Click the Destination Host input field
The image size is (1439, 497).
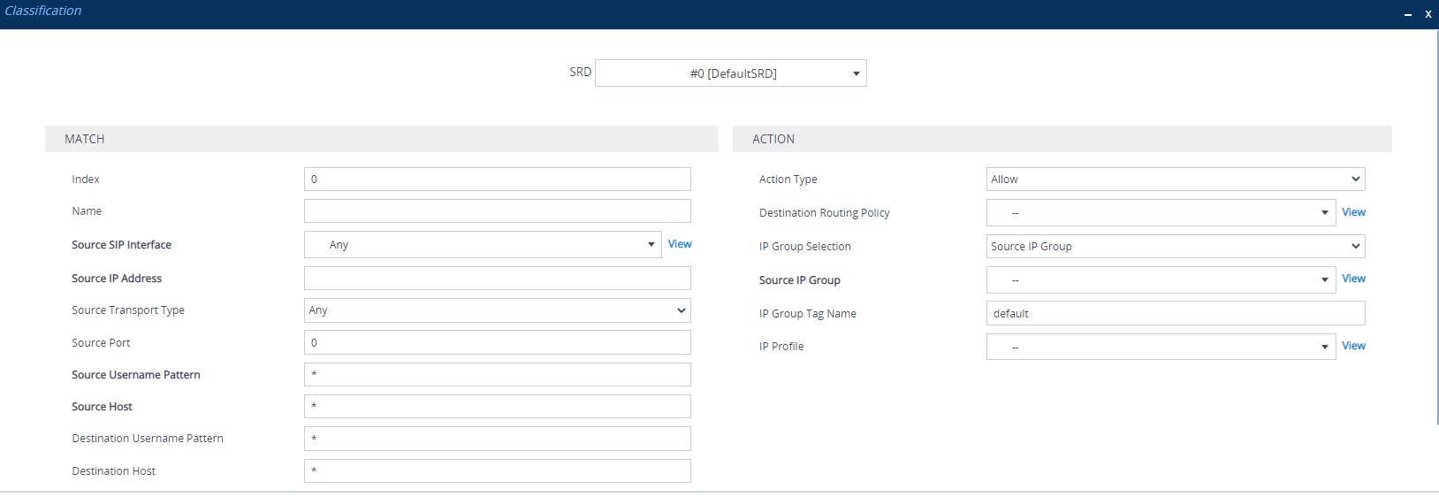497,471
